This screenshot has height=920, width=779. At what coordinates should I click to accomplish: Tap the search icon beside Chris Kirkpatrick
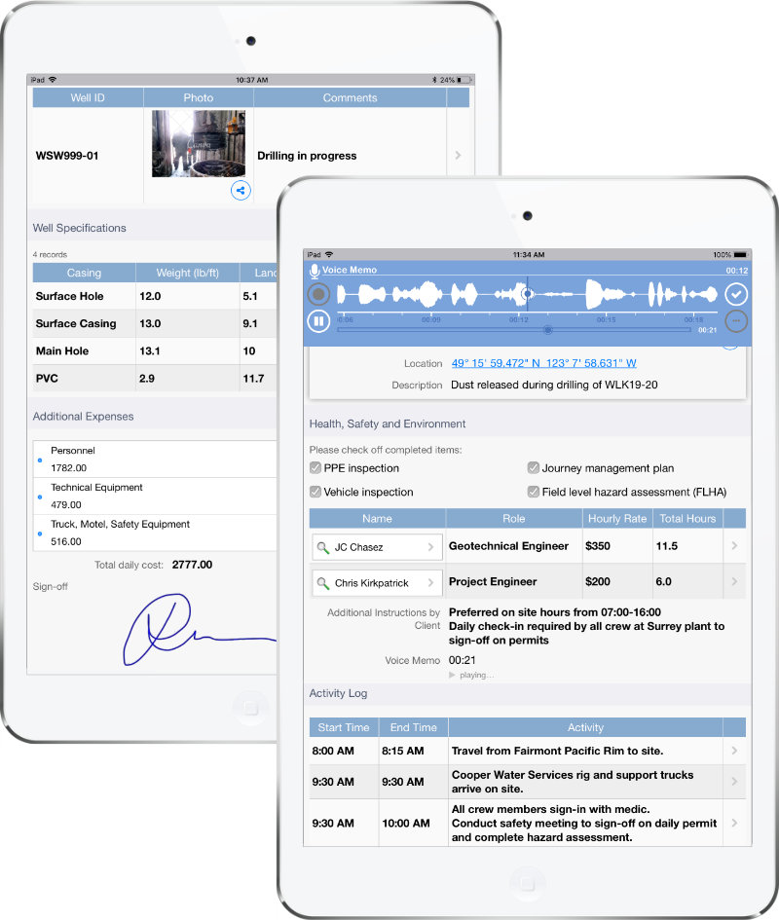[323, 582]
